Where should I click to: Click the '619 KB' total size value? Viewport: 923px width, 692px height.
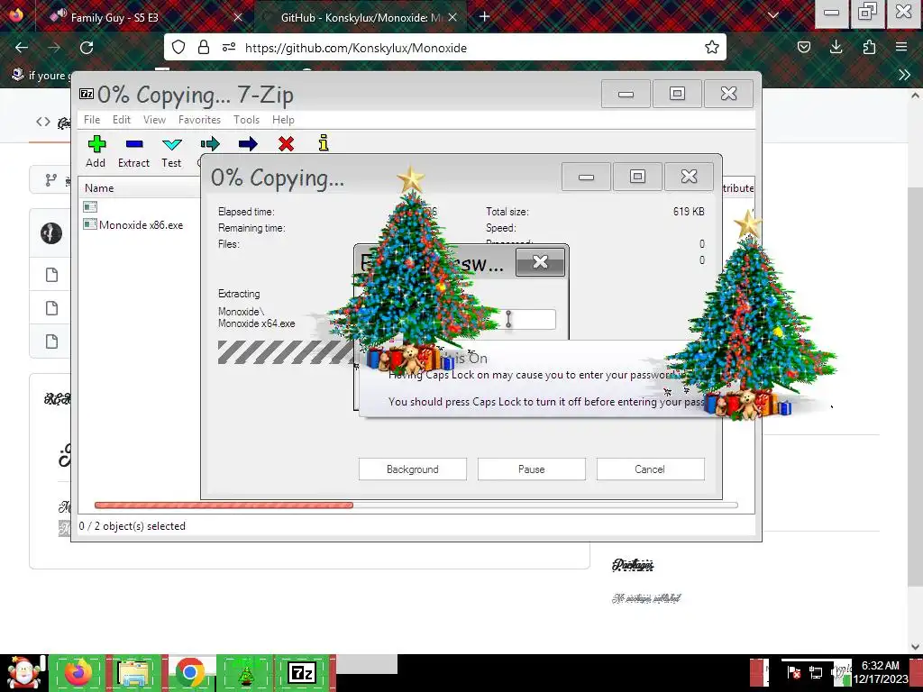click(x=689, y=211)
